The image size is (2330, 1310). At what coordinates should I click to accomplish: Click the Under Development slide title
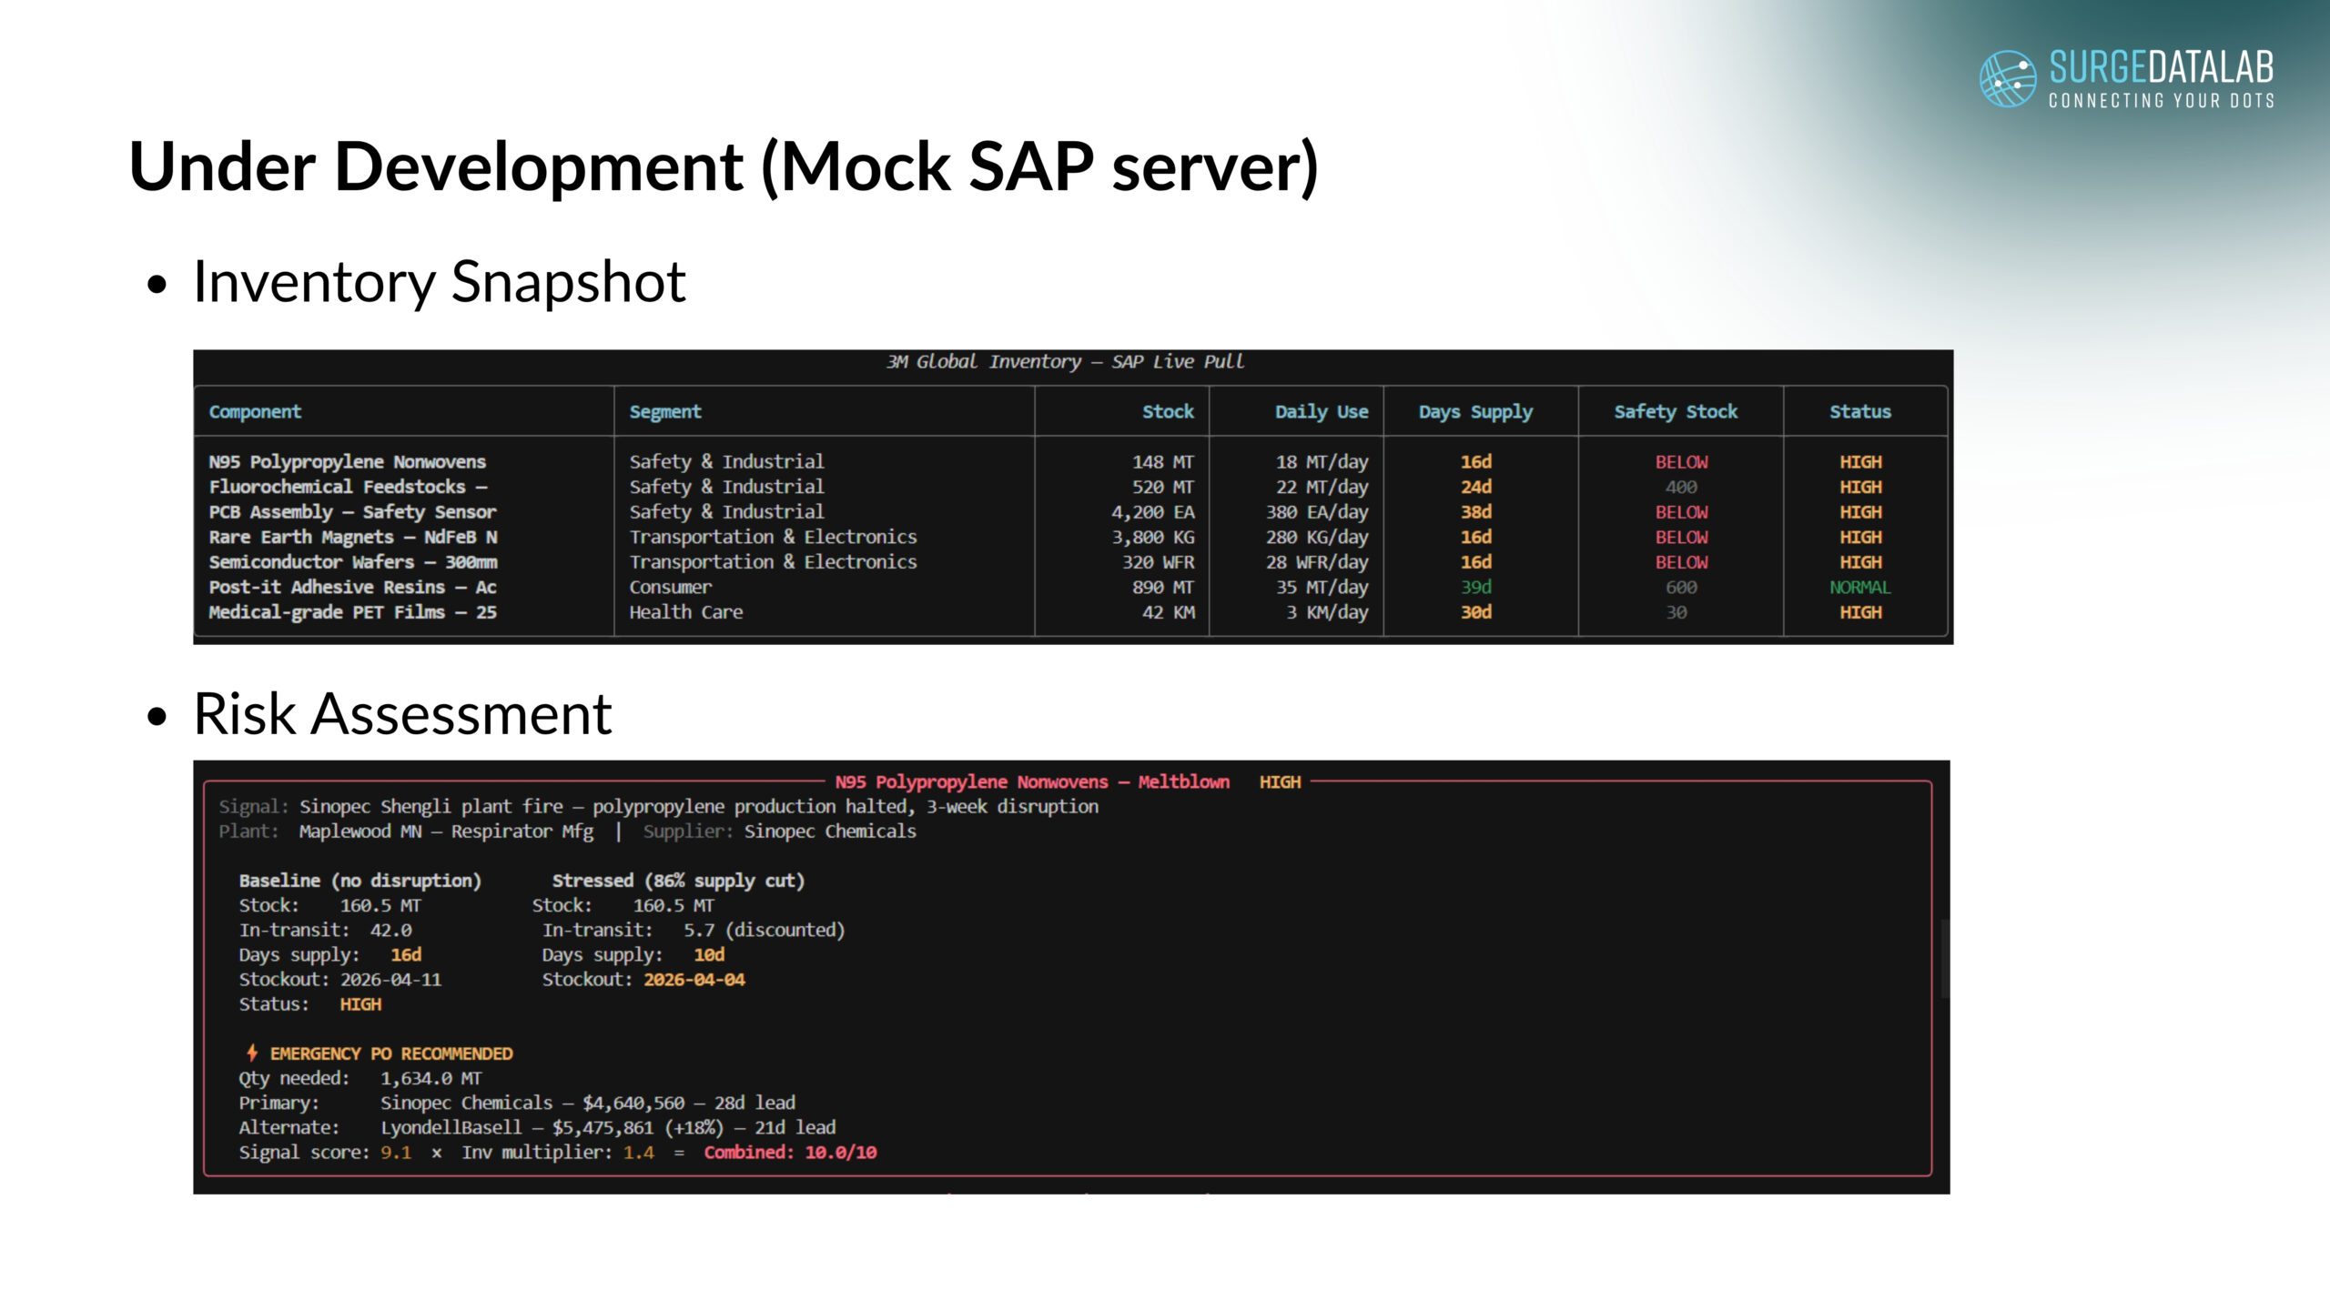pyautogui.click(x=724, y=167)
